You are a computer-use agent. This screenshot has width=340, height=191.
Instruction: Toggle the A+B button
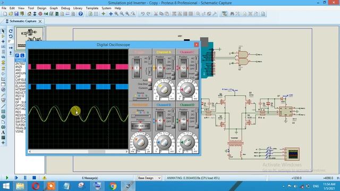point(173,77)
